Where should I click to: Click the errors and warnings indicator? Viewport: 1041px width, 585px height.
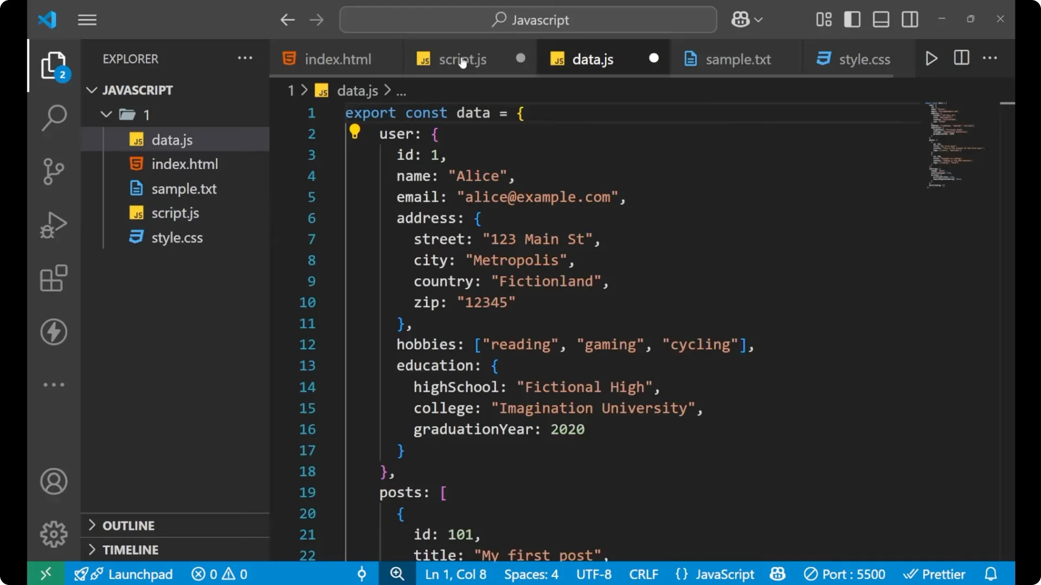point(219,574)
